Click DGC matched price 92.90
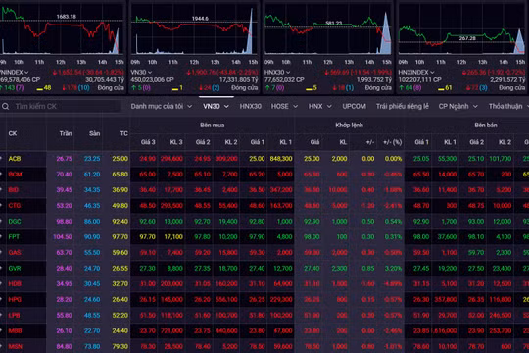Viewport: 529px width, 353px height. click(312, 222)
